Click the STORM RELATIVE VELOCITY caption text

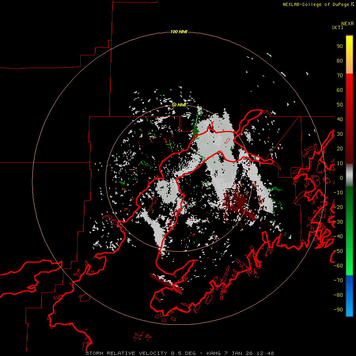pos(126,353)
